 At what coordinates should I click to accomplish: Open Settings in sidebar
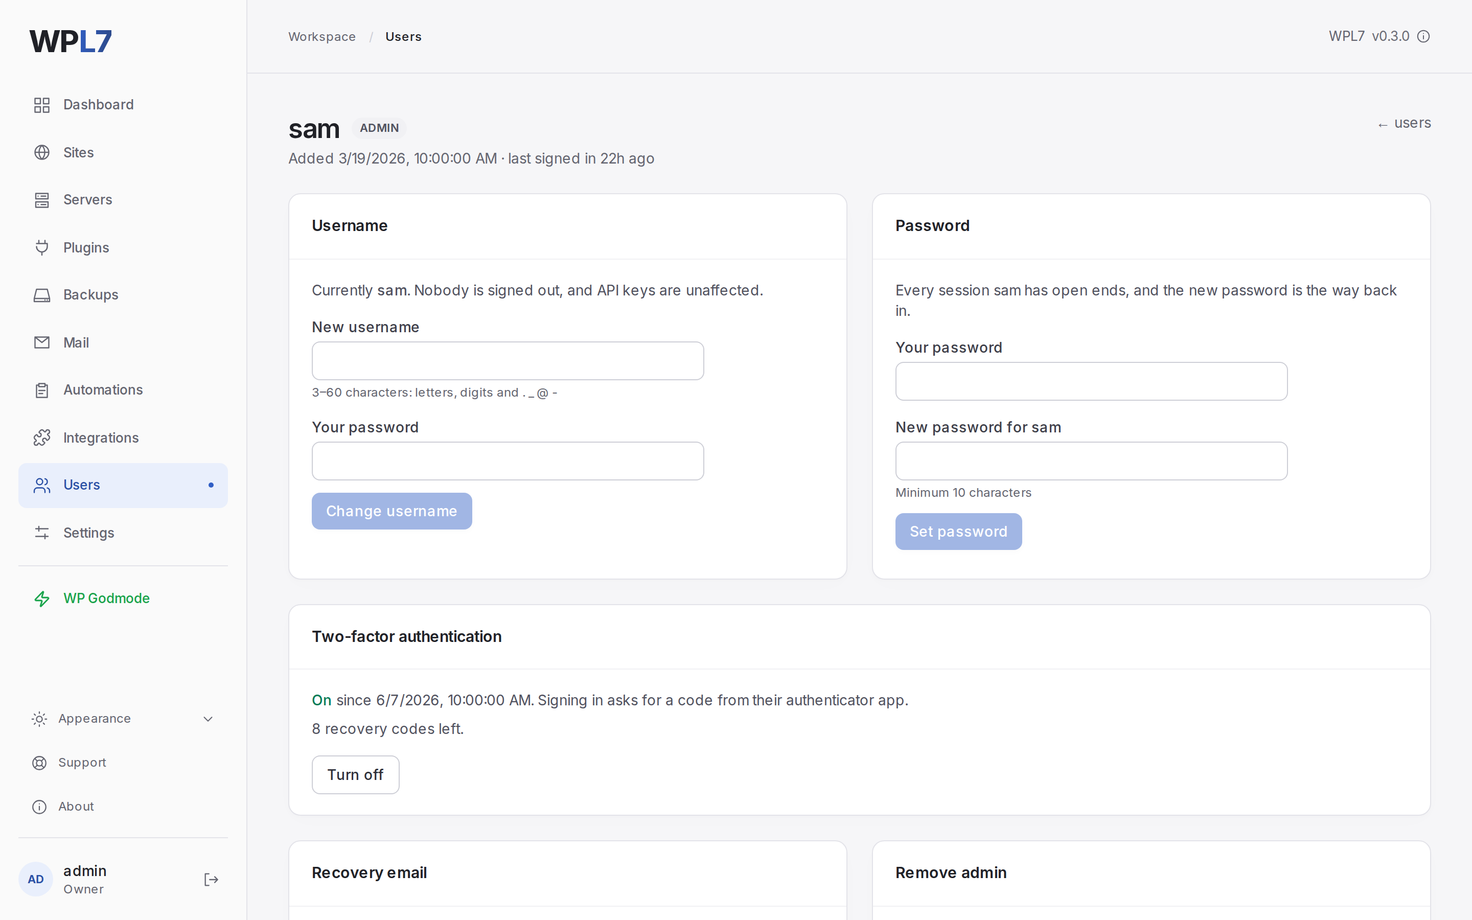pos(123,533)
